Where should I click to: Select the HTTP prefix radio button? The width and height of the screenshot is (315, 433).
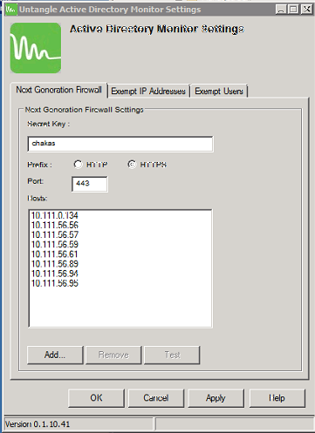point(78,165)
